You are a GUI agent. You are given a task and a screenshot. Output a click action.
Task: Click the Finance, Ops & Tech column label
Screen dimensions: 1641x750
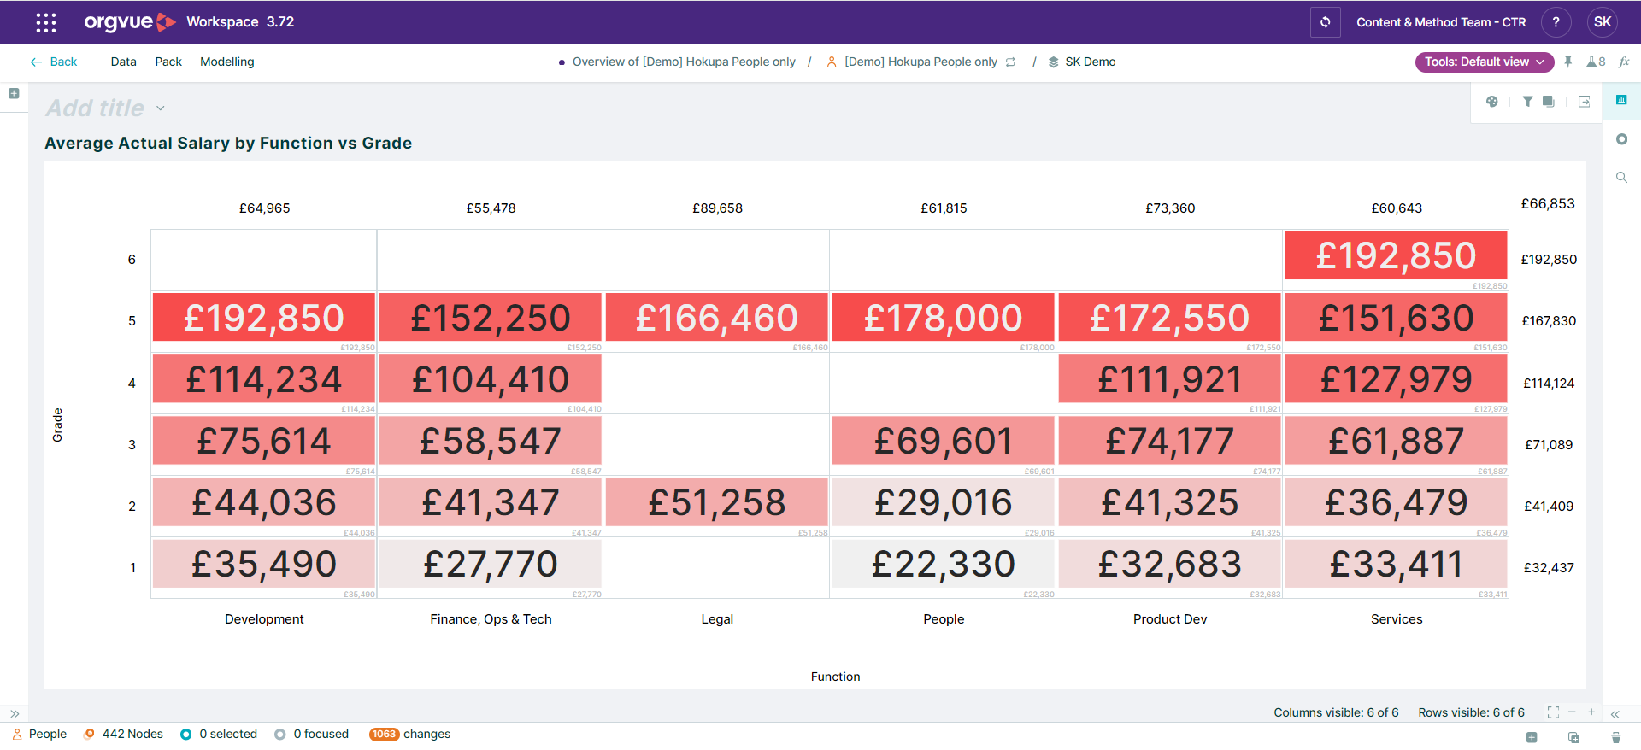point(491,619)
